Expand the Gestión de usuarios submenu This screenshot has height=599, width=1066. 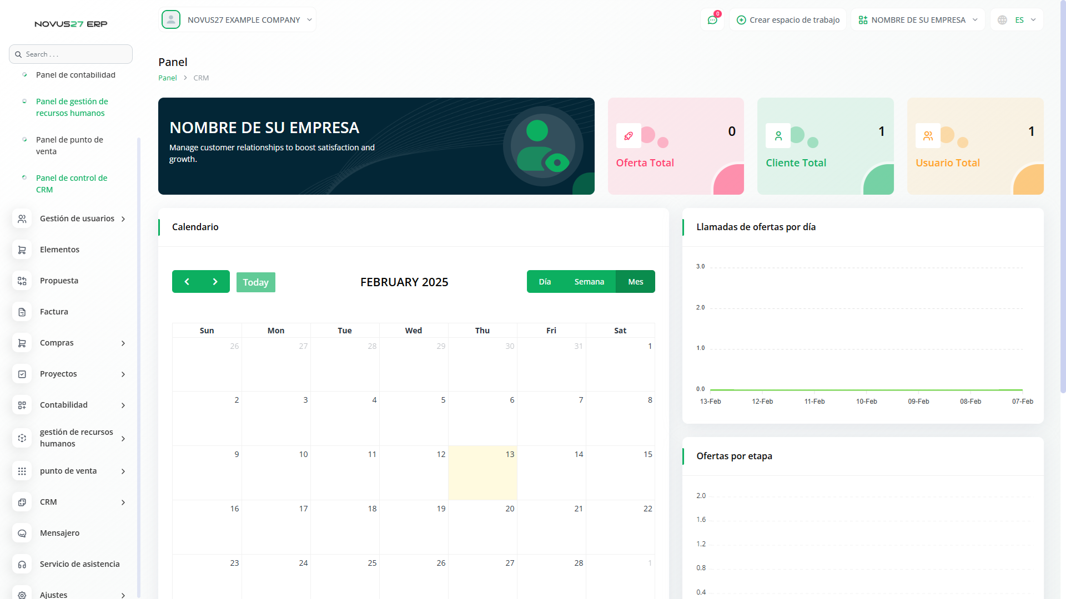coord(123,219)
